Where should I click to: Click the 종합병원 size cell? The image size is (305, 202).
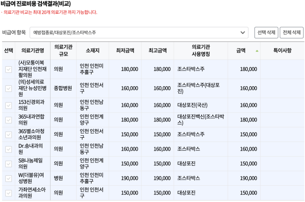click(63, 88)
